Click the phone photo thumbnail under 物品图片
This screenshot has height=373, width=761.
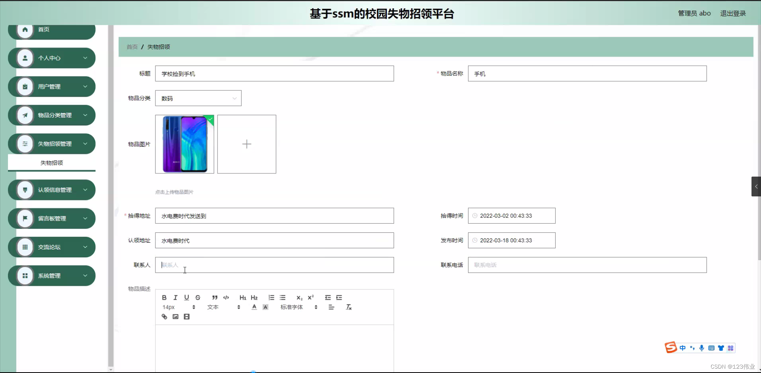tap(185, 144)
